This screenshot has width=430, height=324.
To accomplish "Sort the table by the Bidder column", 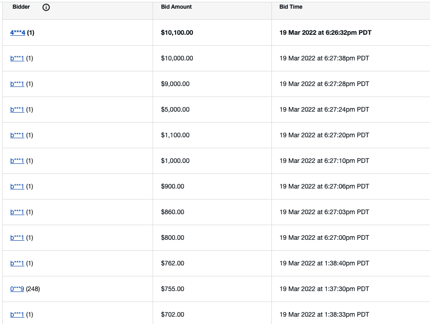I will point(21,7).
